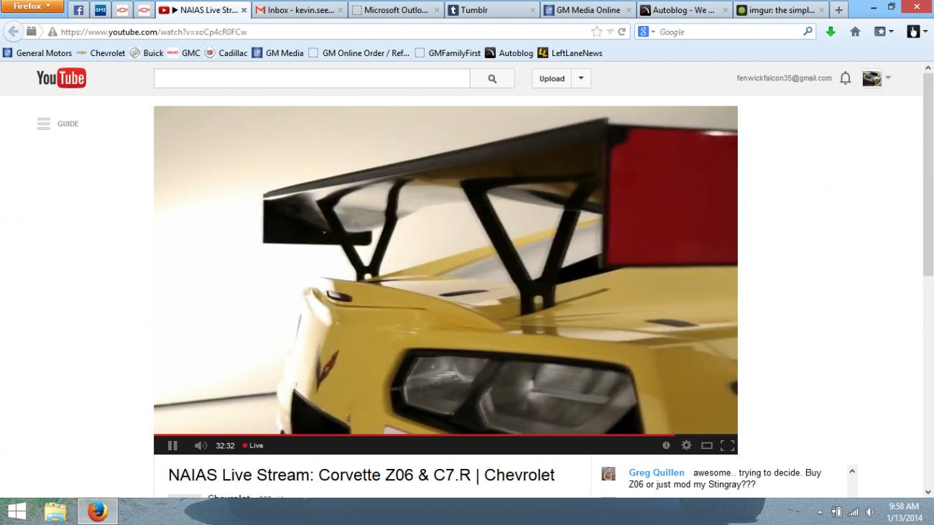Click the Watch Later clock icon
Screen dimensions: 934x525
click(666, 445)
